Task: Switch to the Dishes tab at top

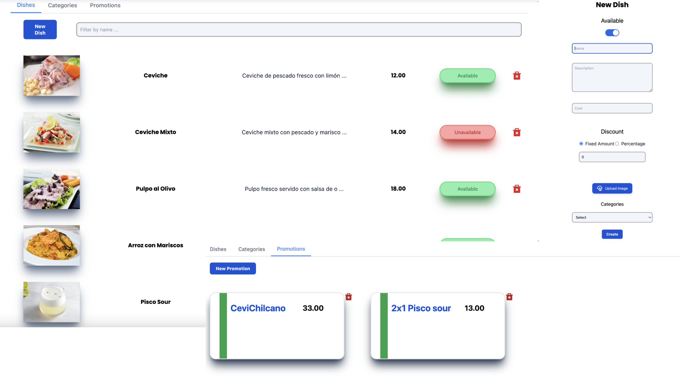Action: [x=26, y=5]
